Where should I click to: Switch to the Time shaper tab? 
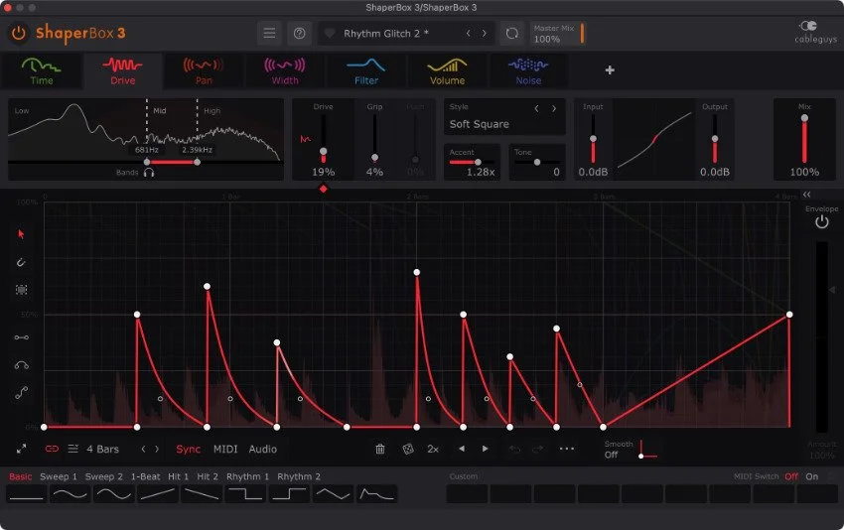click(42, 71)
